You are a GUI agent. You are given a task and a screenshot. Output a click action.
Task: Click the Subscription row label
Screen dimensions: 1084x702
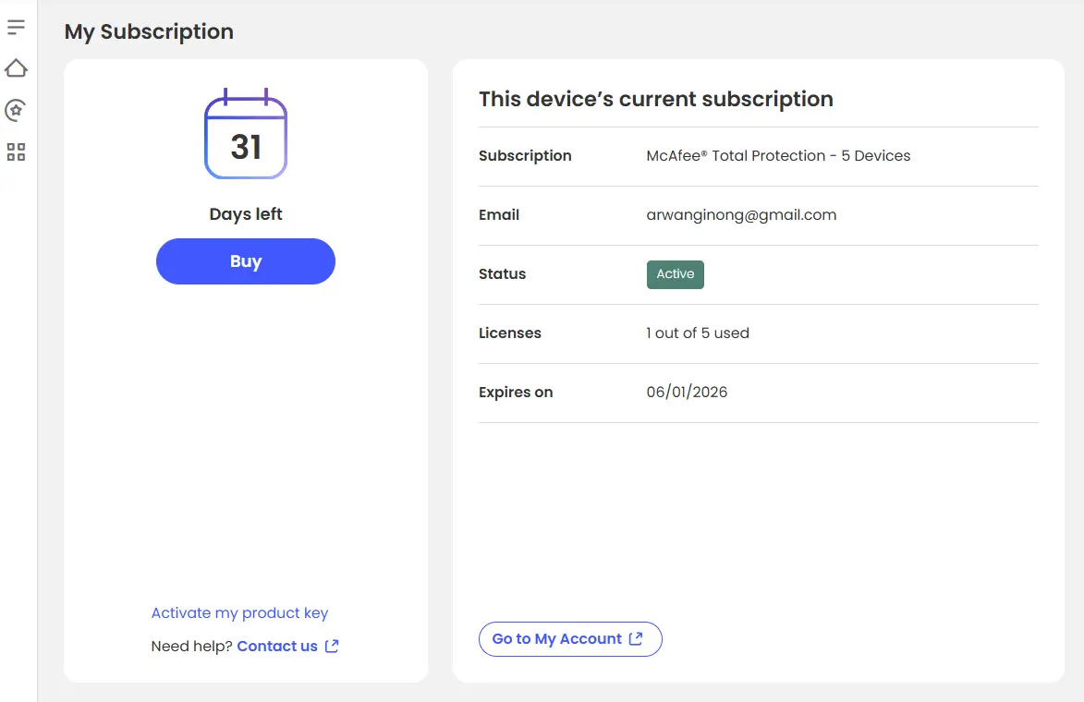coord(525,156)
